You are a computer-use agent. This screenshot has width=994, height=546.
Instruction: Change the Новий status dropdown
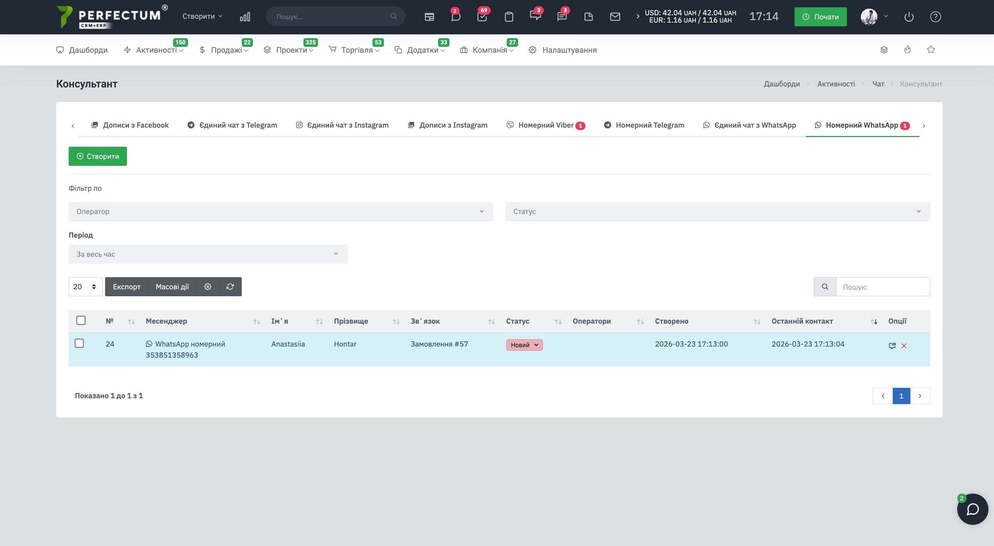[524, 345]
